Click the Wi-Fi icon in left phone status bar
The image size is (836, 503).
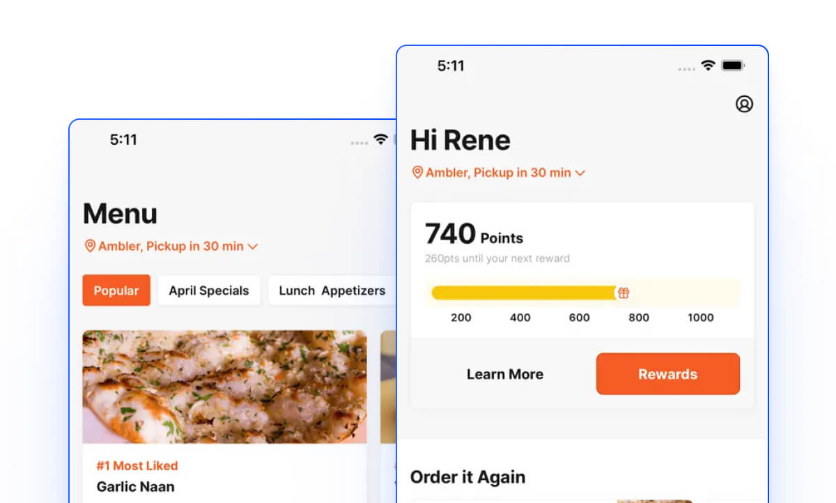380,139
